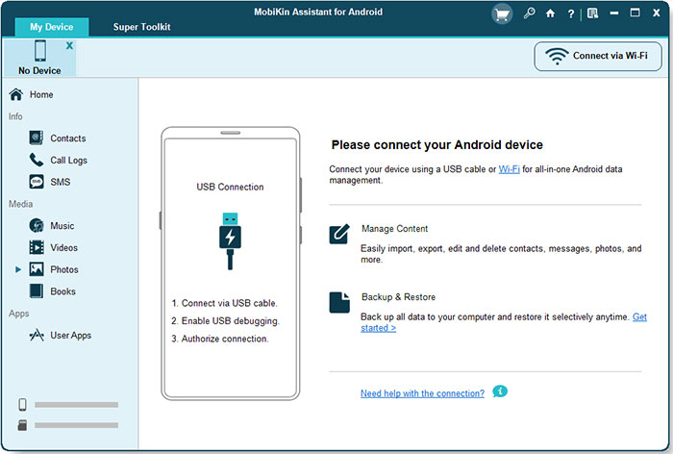Screen dimensions: 673x454
Task: Click the phone storage usage bar
Action: coord(76,405)
